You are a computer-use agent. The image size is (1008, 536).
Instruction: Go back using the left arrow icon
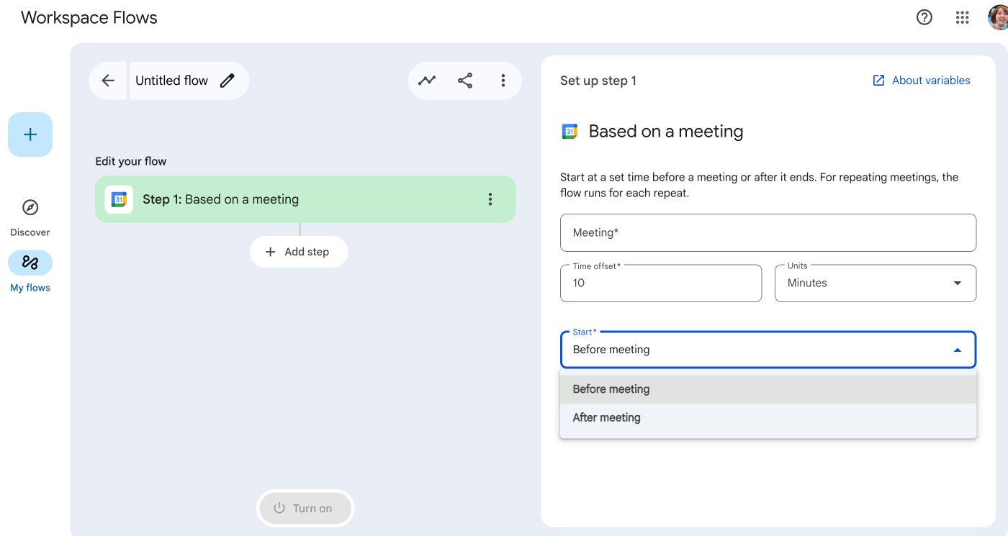click(108, 81)
